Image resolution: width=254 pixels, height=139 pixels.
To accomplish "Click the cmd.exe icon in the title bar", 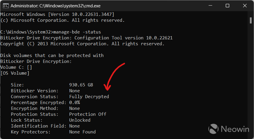I will point(6,6).
